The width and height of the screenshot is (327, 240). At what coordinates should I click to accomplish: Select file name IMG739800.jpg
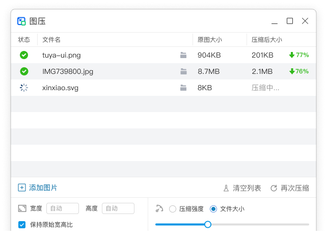point(68,71)
